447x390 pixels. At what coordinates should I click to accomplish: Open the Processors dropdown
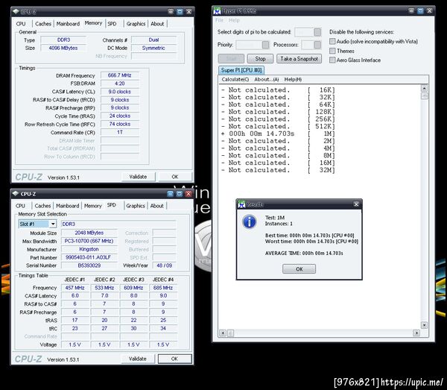pyautogui.click(x=317, y=45)
